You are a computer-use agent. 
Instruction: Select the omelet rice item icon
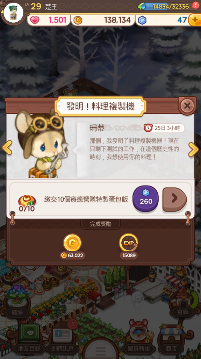[x=27, y=201]
